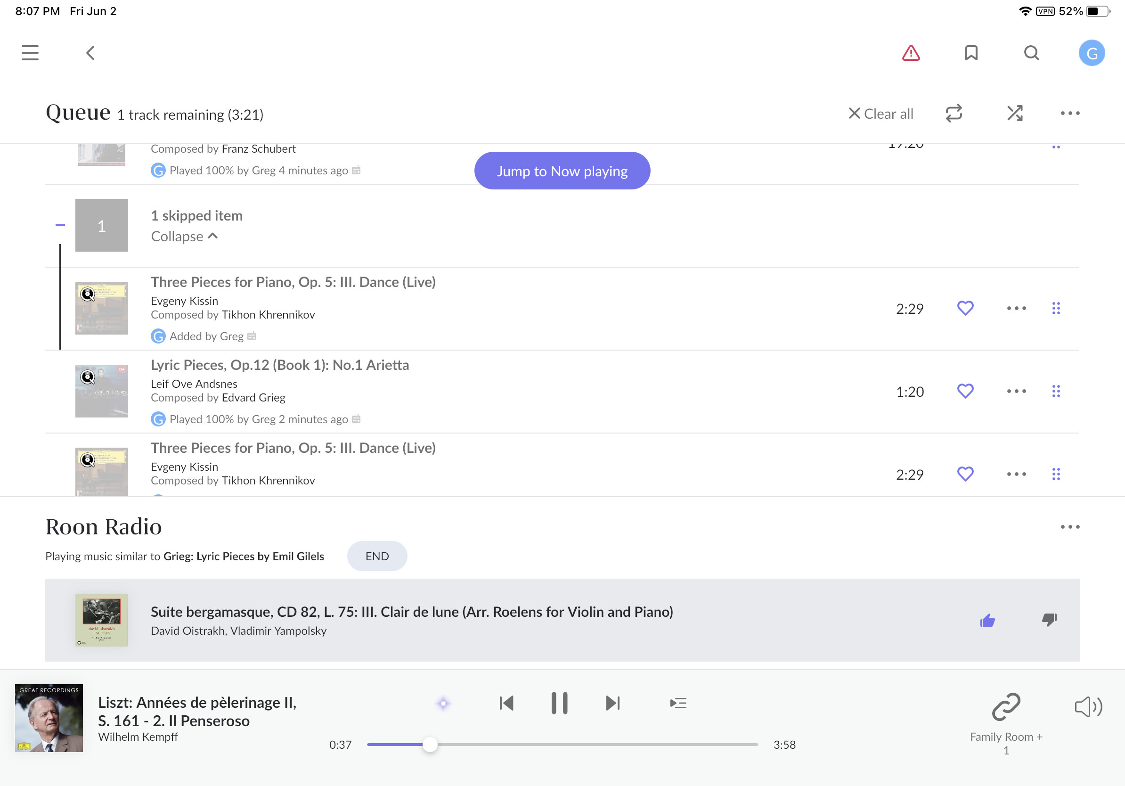This screenshot has height=786, width=1125.
Task: Open Family Room zone link icon
Action: [x=1006, y=707]
